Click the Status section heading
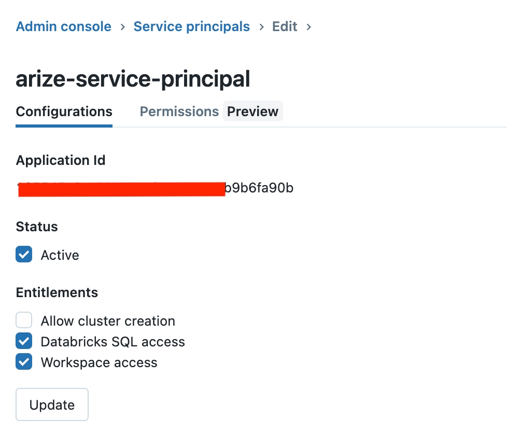Viewport: 507px width, 447px height. 37,227
